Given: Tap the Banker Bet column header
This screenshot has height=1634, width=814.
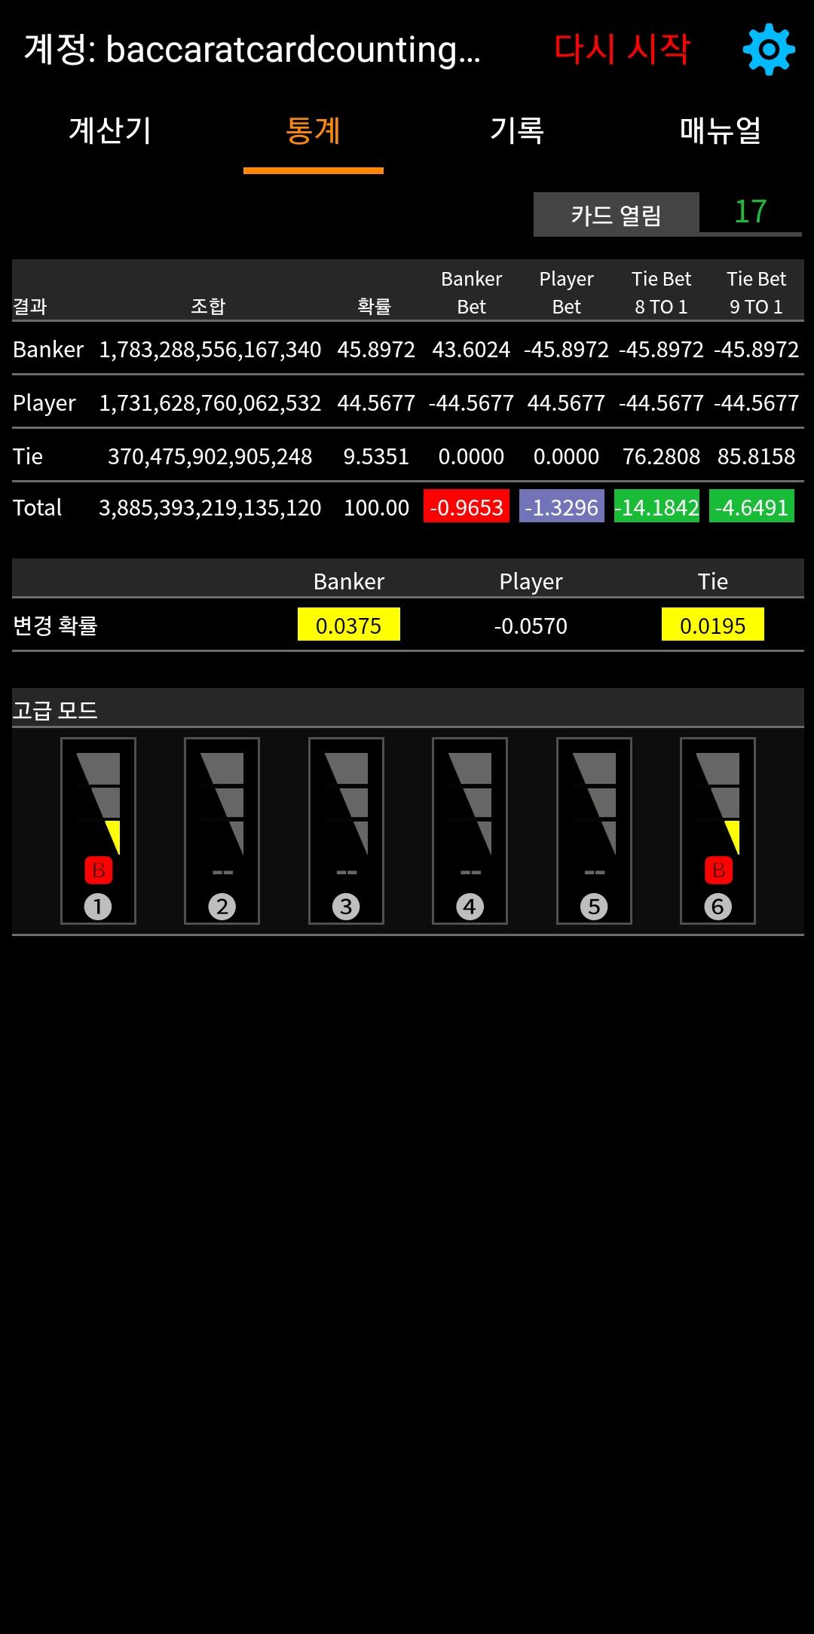Looking at the screenshot, I should click(472, 292).
